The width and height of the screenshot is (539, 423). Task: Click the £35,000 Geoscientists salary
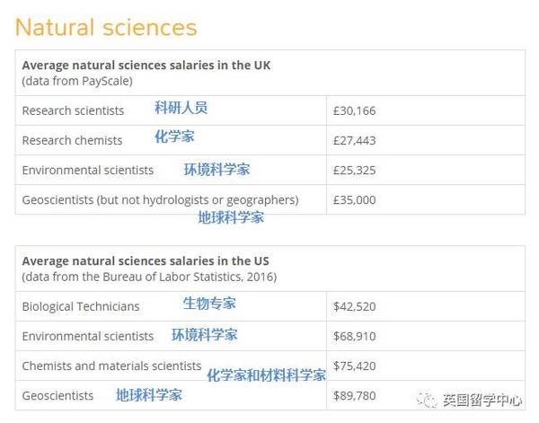click(x=355, y=199)
